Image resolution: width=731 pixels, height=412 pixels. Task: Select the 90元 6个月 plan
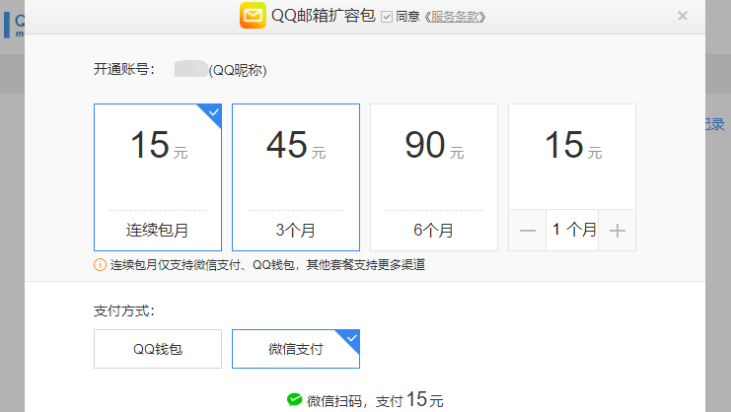434,177
